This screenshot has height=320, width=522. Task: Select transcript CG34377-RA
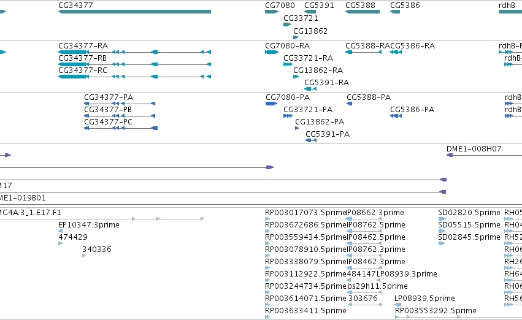pyautogui.click(x=134, y=52)
